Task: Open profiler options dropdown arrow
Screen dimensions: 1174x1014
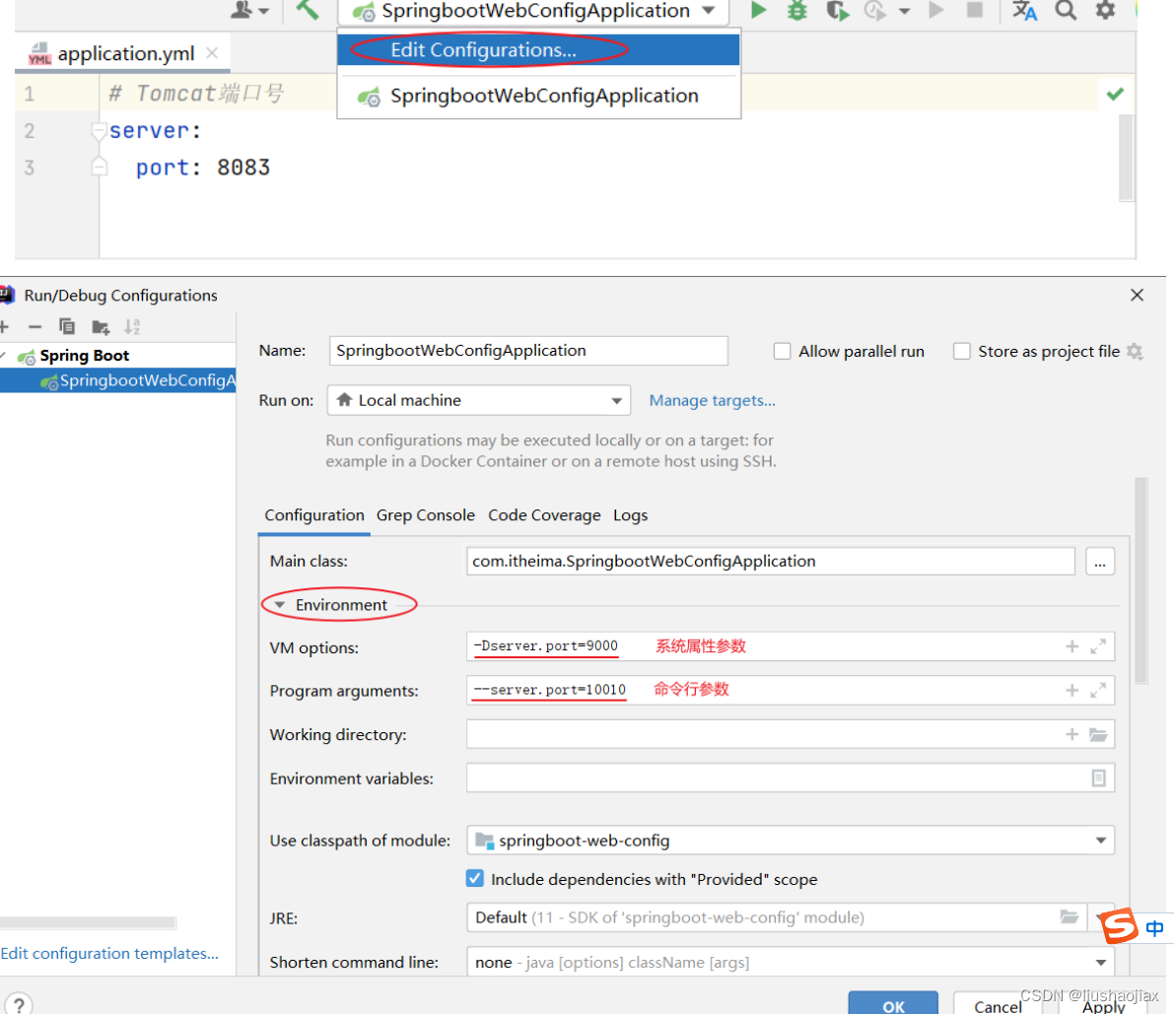Action: click(x=905, y=11)
